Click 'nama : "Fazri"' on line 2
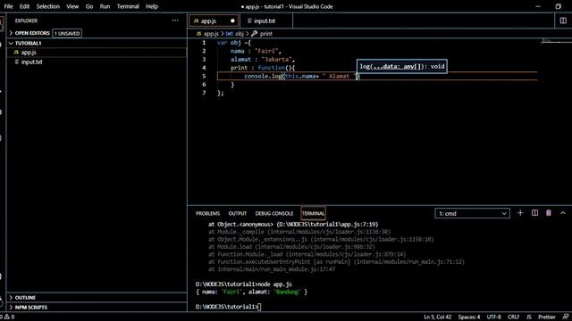The height and width of the screenshot is (321, 572). pyautogui.click(x=256, y=51)
